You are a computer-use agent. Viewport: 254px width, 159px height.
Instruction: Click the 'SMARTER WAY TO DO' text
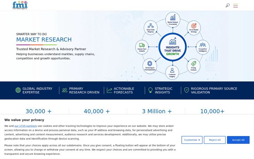coord(31,34)
